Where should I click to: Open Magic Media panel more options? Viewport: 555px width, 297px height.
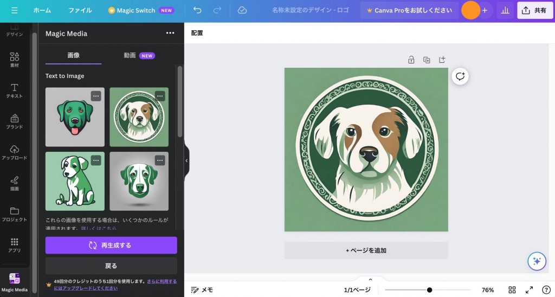click(170, 33)
